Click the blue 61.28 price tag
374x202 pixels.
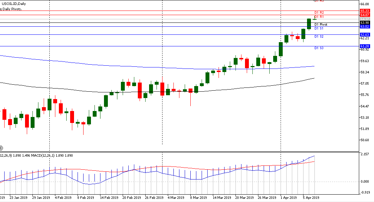coord(365,46)
